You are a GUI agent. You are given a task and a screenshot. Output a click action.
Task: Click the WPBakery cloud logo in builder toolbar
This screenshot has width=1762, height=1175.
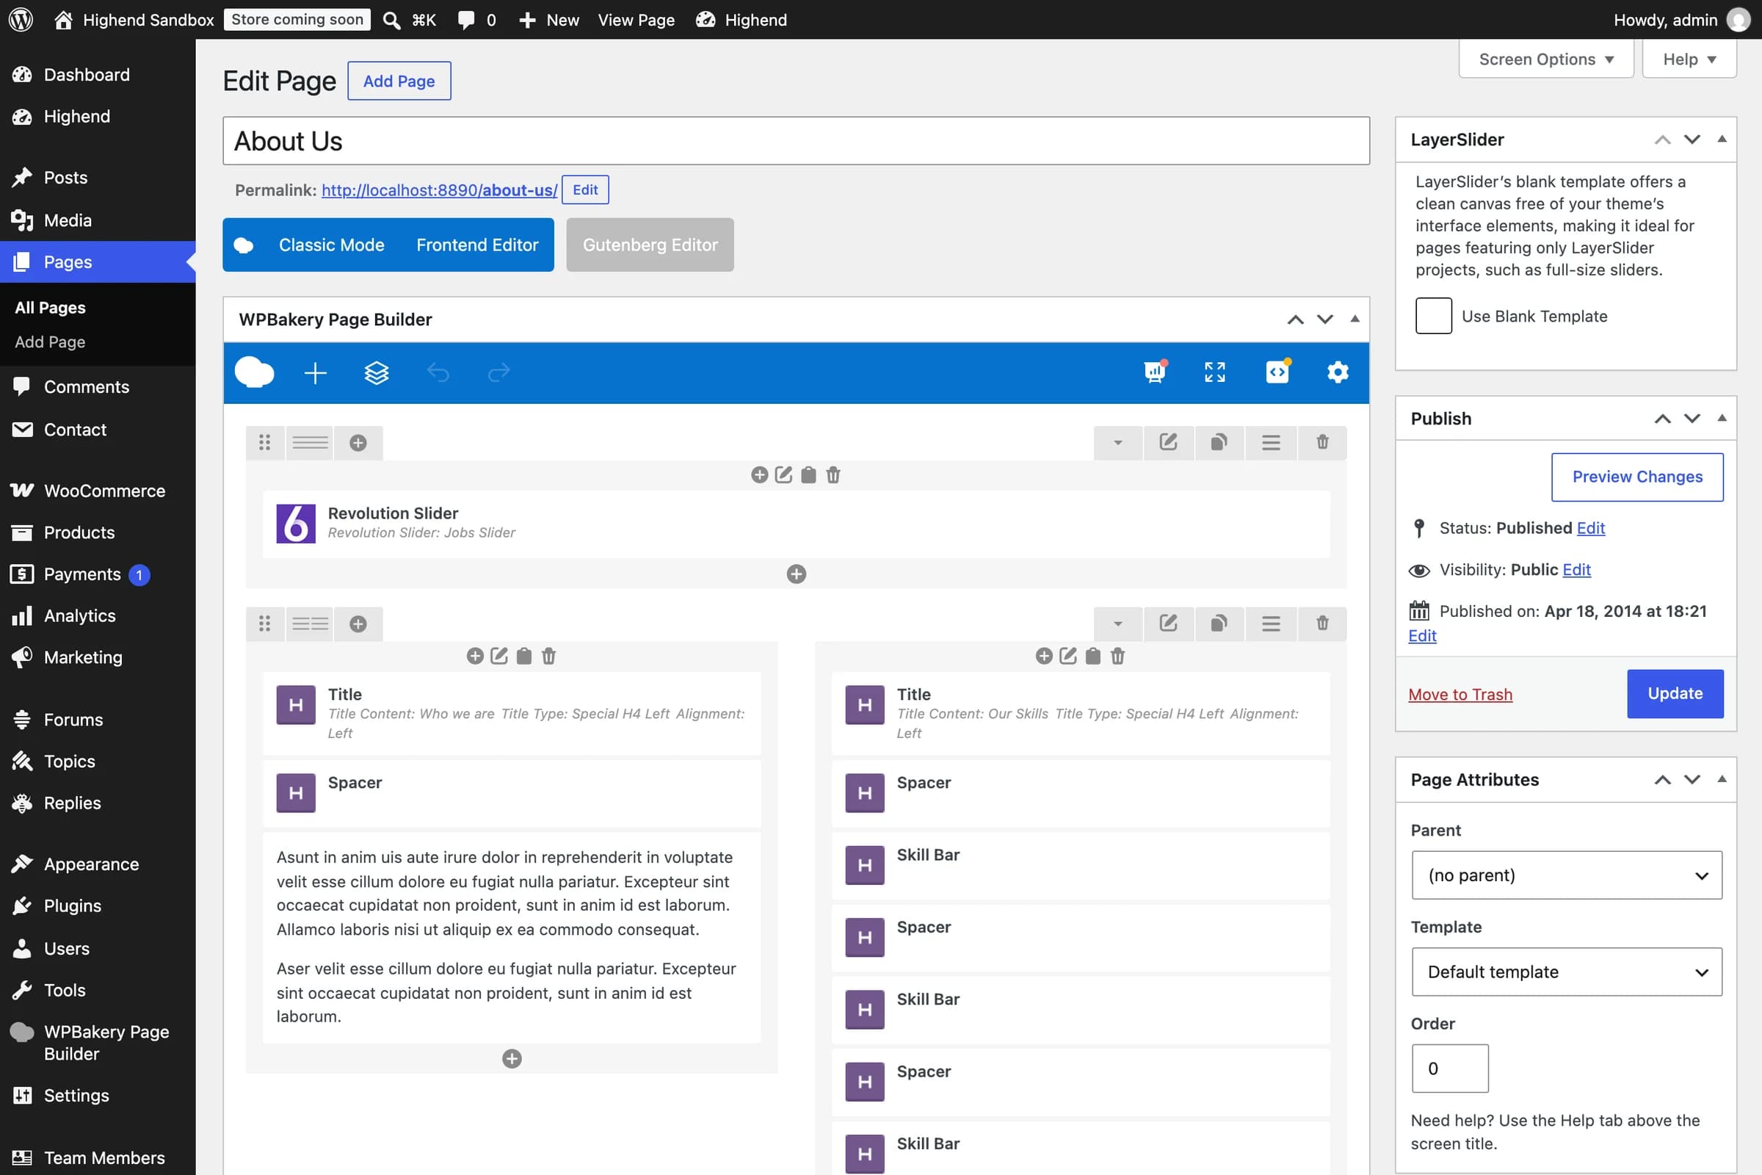pyautogui.click(x=254, y=372)
